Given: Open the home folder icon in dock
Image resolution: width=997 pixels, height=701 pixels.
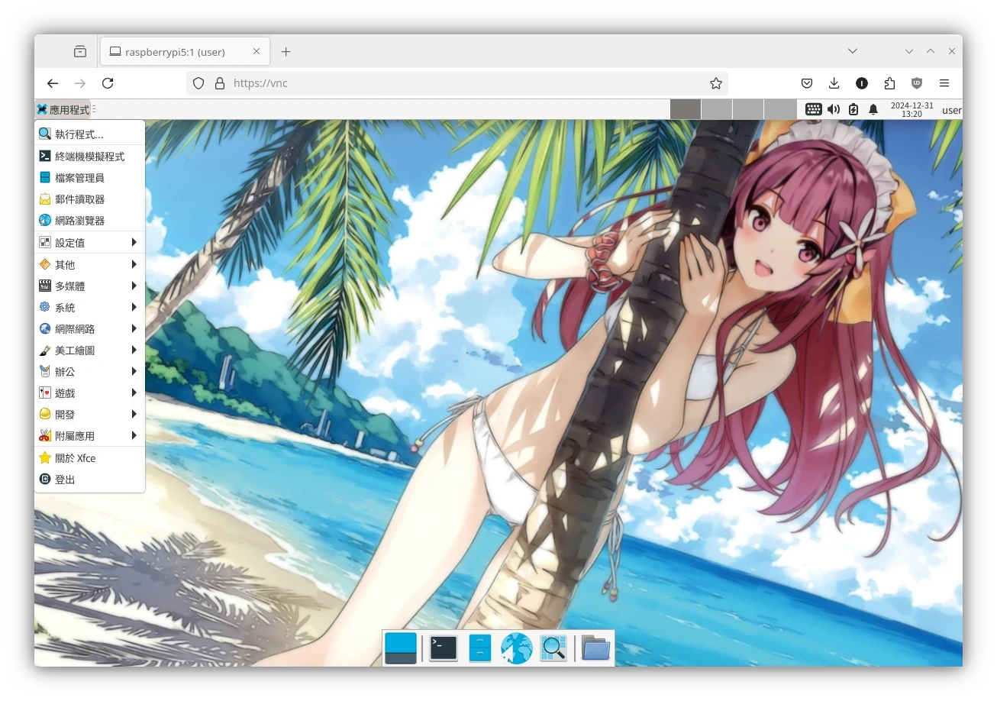Looking at the screenshot, I should [x=595, y=648].
